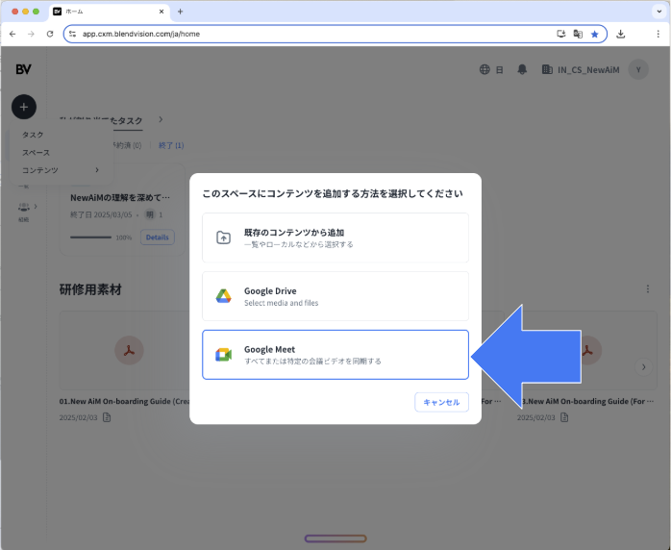Viewport: 671px width, 550px height.
Task: Choose the Google Meet option
Action: pos(335,355)
